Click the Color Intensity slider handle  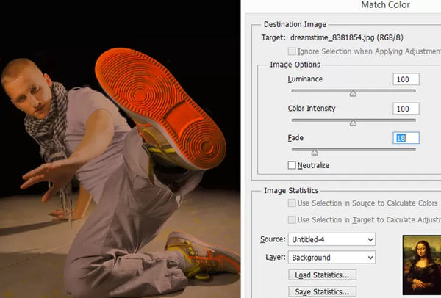click(x=353, y=123)
